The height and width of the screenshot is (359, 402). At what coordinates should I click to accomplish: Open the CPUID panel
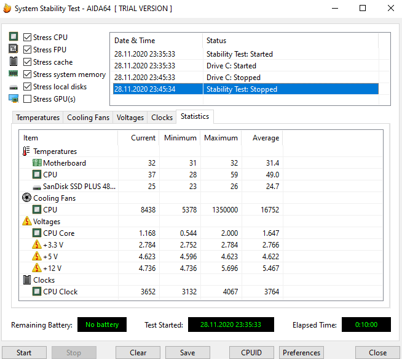coord(251,353)
